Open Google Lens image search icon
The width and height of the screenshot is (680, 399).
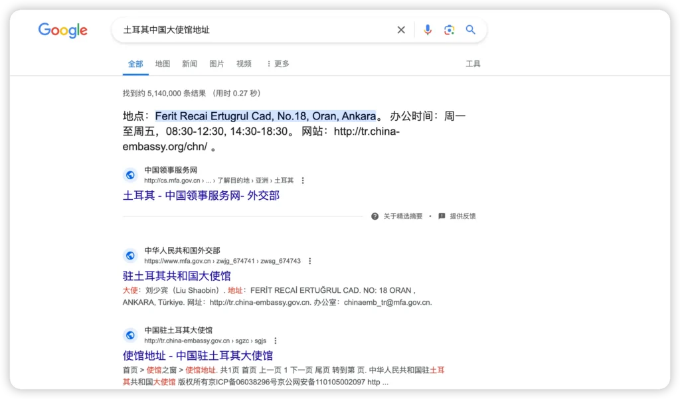point(450,30)
